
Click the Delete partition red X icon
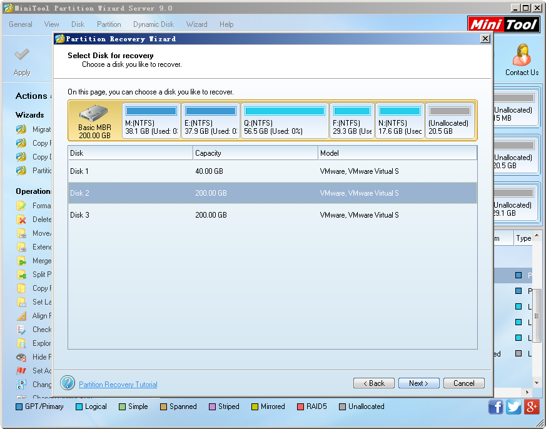point(21,220)
